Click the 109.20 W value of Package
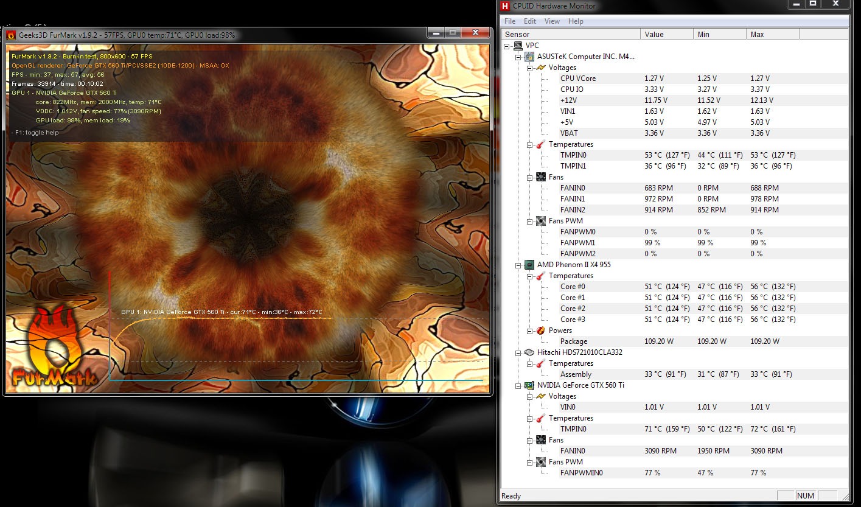This screenshot has width=861, height=507. tap(659, 341)
